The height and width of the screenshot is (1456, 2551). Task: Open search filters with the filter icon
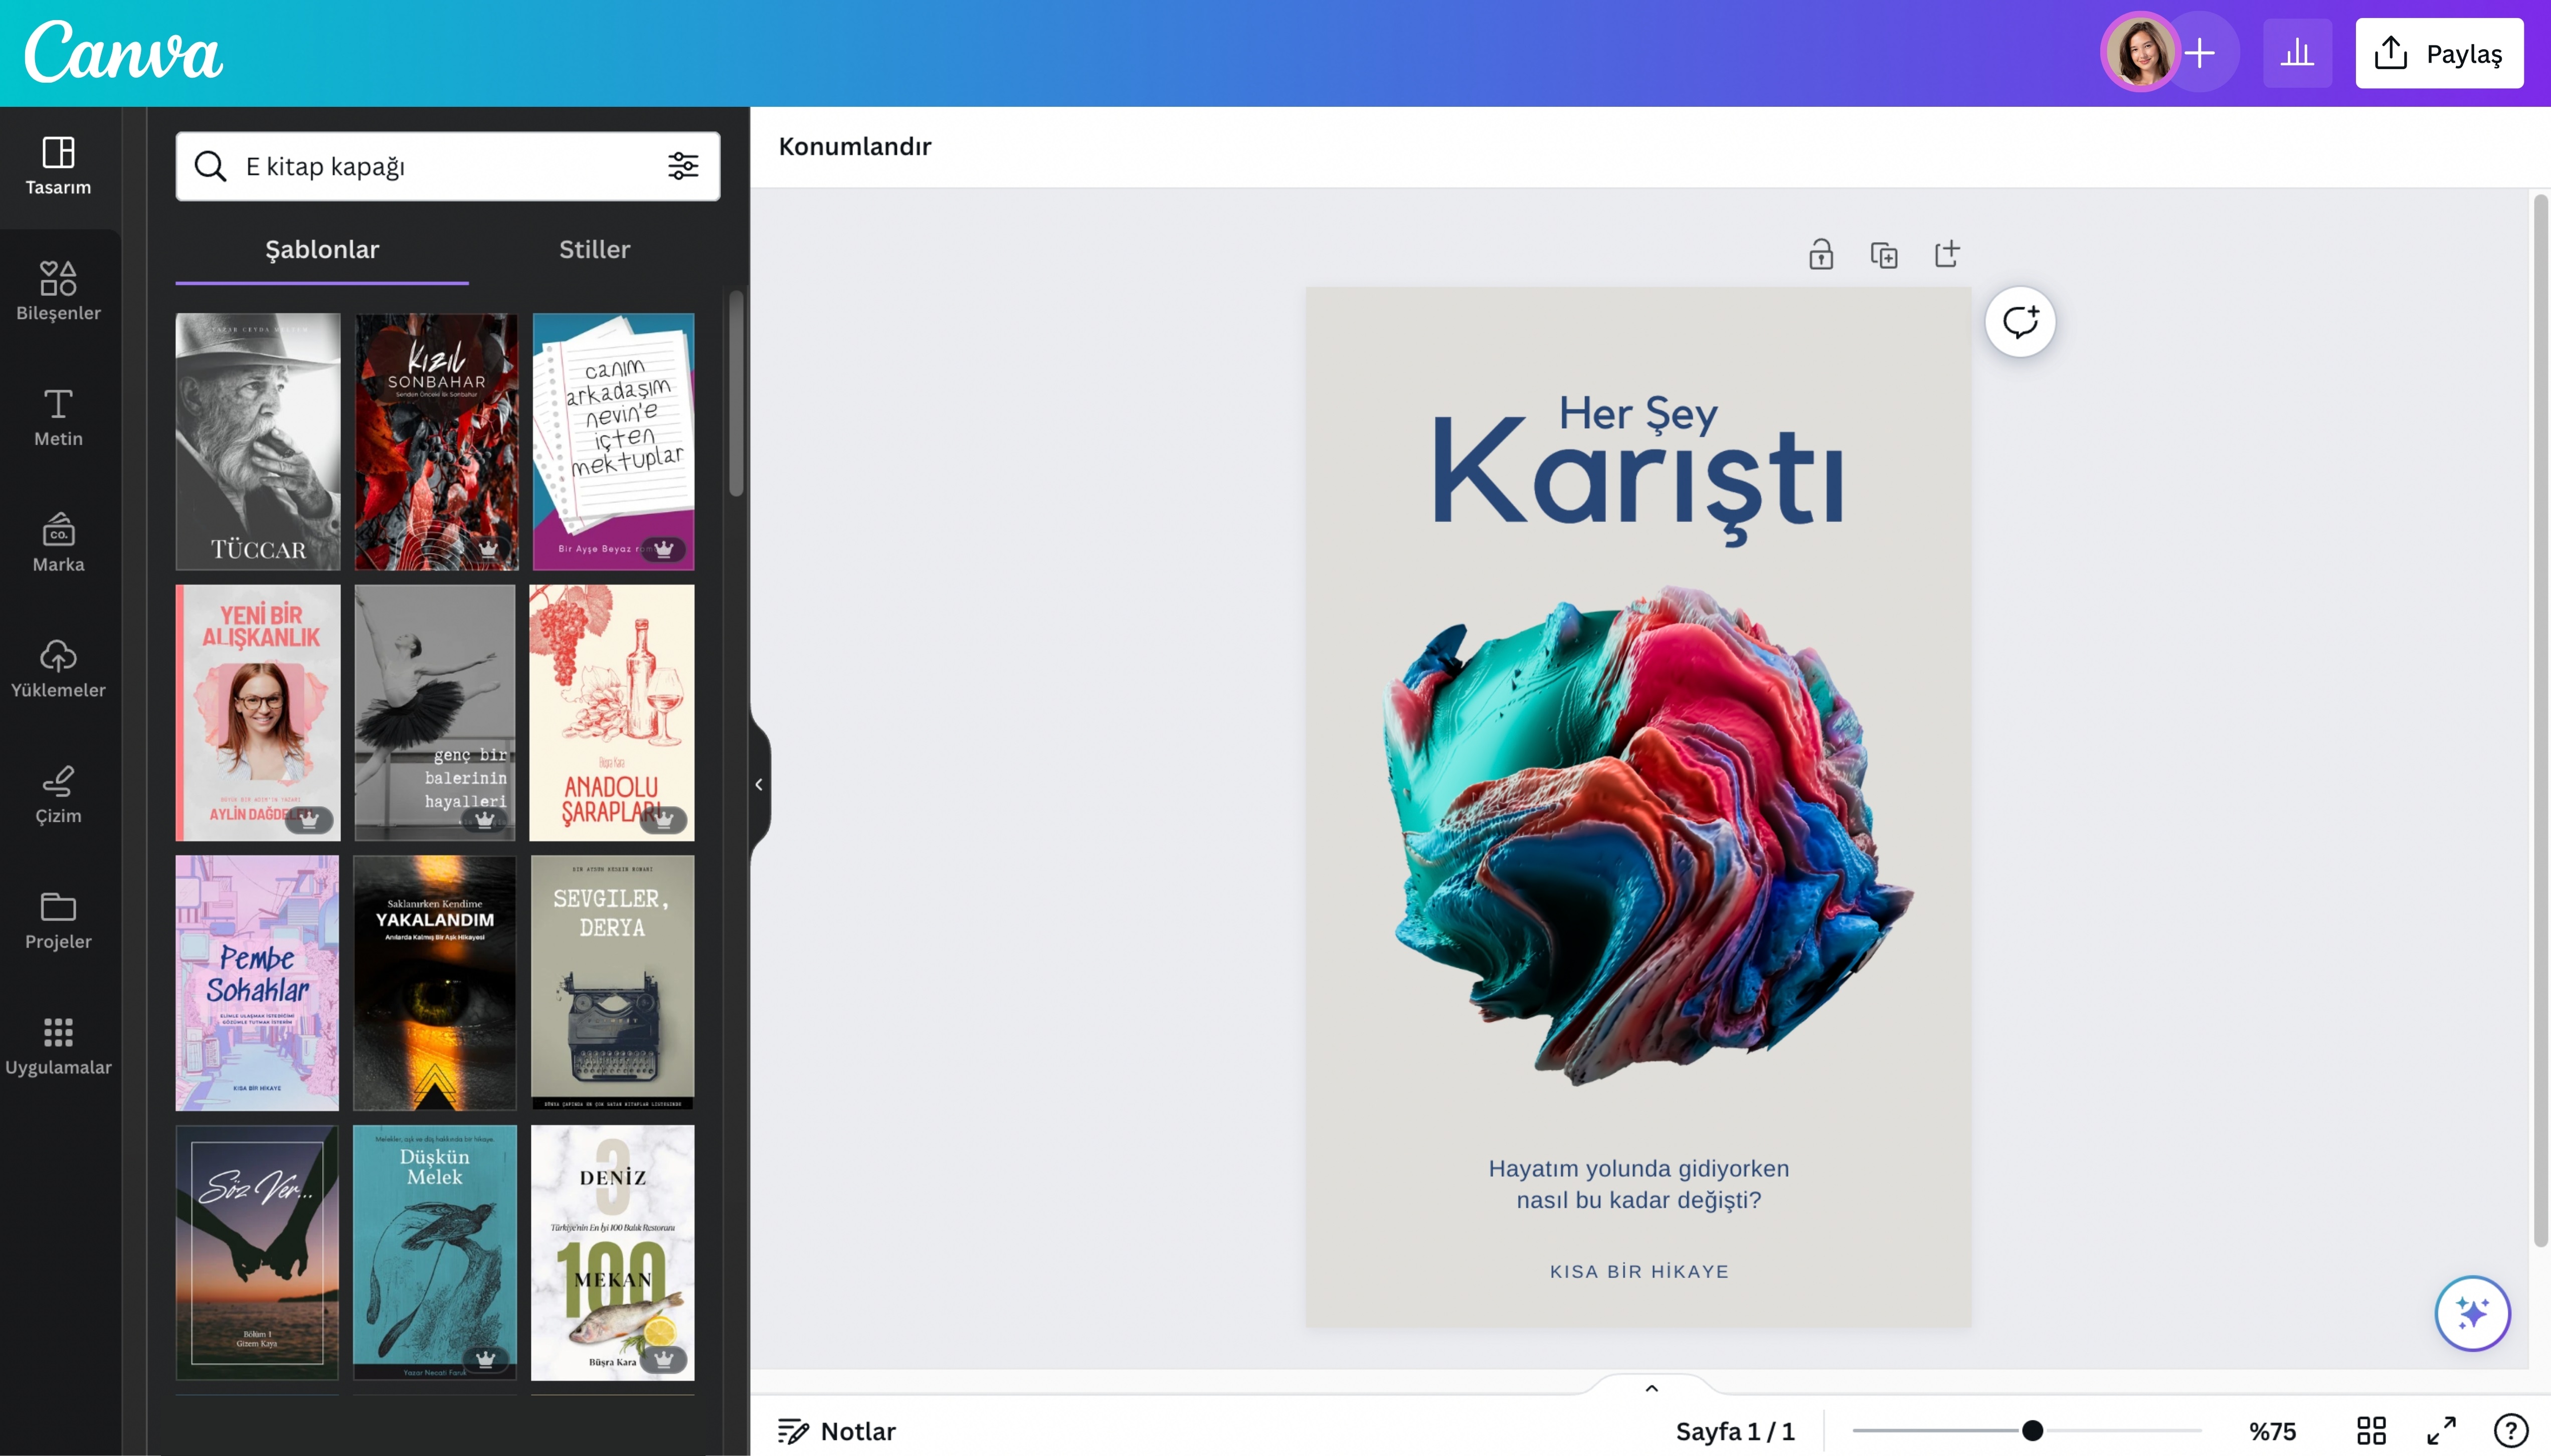pyautogui.click(x=683, y=166)
